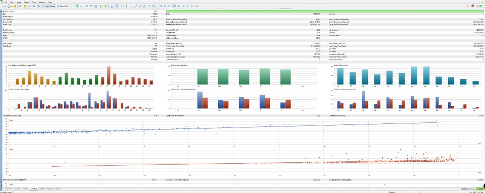Click the green testing progress bar
485x193 pixels.
[325, 11]
